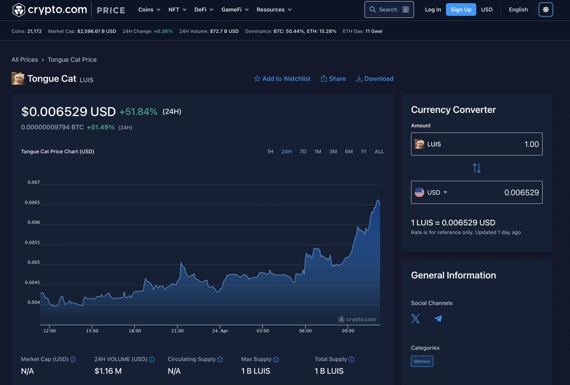Viewport: 570px width, 385px height.
Task: Click the Total Supply info icon
Action: click(351, 359)
